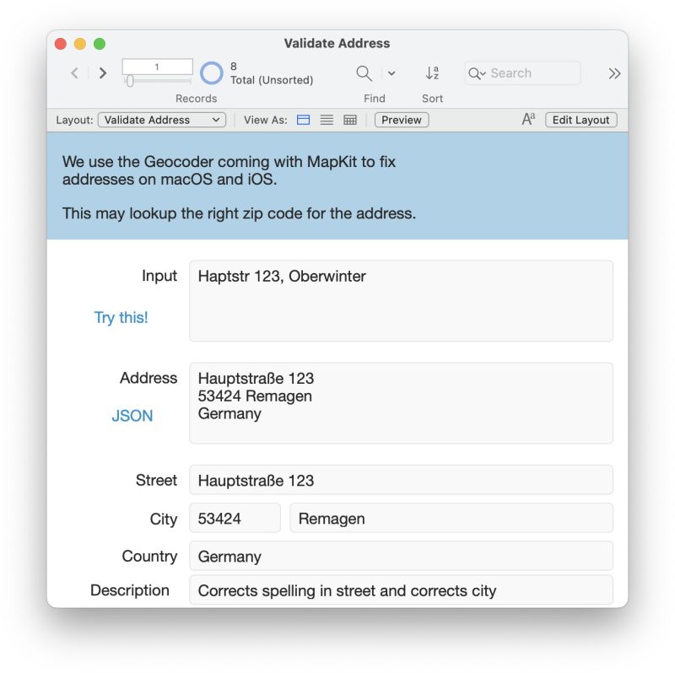Open the Find options dropdown arrow
This screenshot has height=673, width=675.
point(391,73)
